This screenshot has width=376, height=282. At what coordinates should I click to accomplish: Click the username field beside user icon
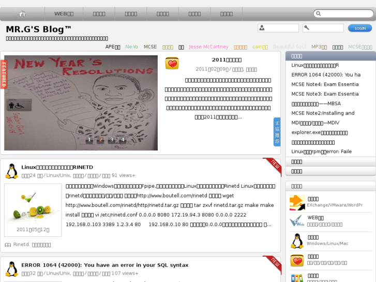tap(278, 28)
